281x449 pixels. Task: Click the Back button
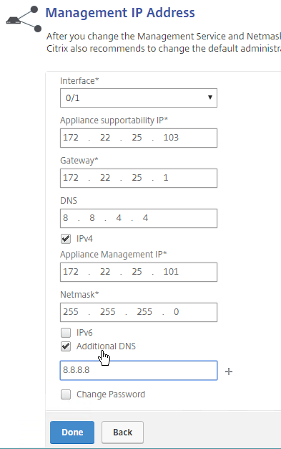(x=122, y=432)
